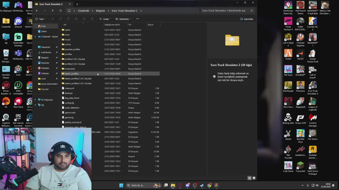Image resolution: width=339 pixels, height=190 pixels.
Task: Open Opera GX from the taskbar
Action: click(180, 185)
